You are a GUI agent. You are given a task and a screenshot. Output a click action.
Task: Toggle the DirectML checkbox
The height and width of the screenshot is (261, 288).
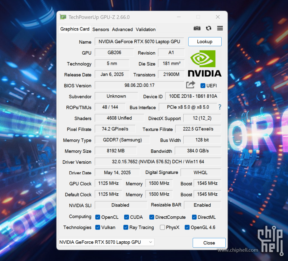coord(194,217)
